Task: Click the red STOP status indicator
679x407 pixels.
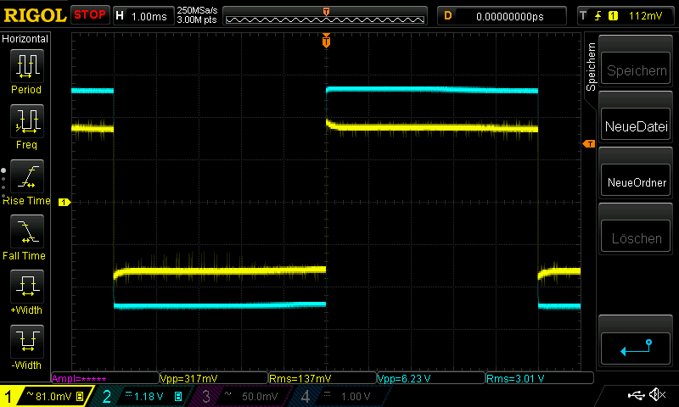Action: coord(90,14)
